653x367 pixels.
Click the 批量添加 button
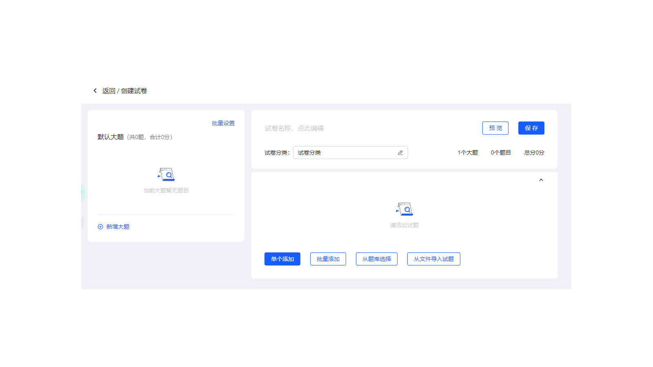[328, 259]
